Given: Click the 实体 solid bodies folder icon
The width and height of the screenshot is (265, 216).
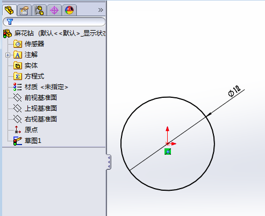Looking at the screenshot, I should 18,66.
